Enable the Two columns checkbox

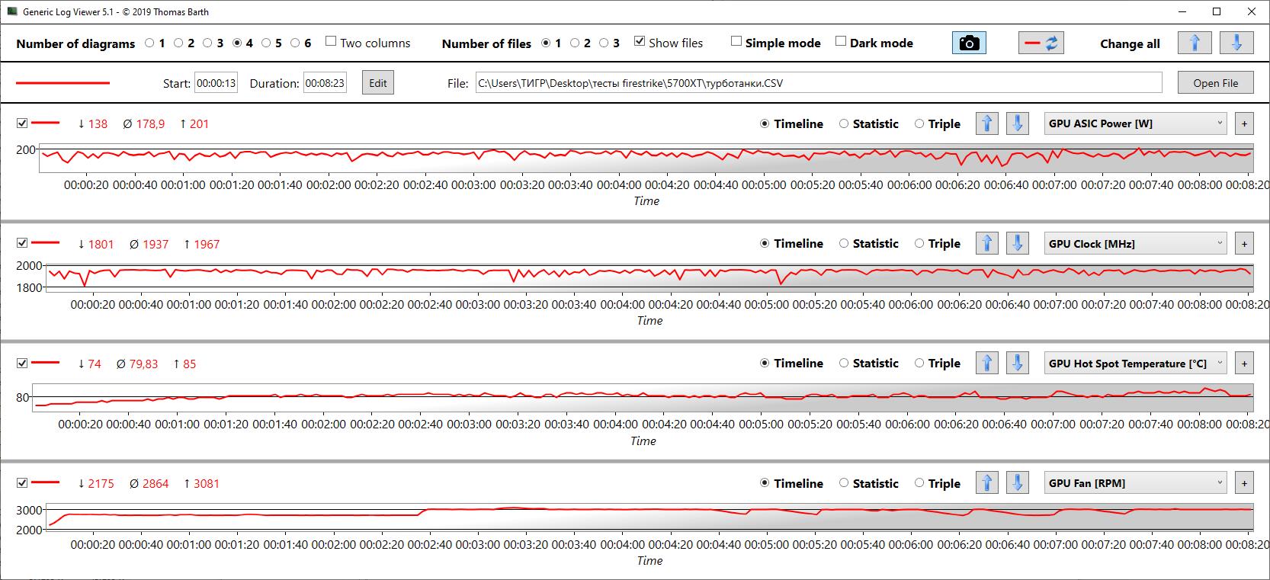331,41
